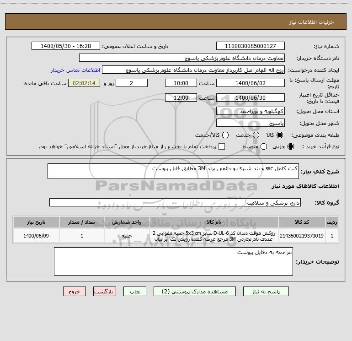The height and width of the screenshot is (341, 352).
Task: Click the remaining days field showing 2
Action: (x=132, y=83)
